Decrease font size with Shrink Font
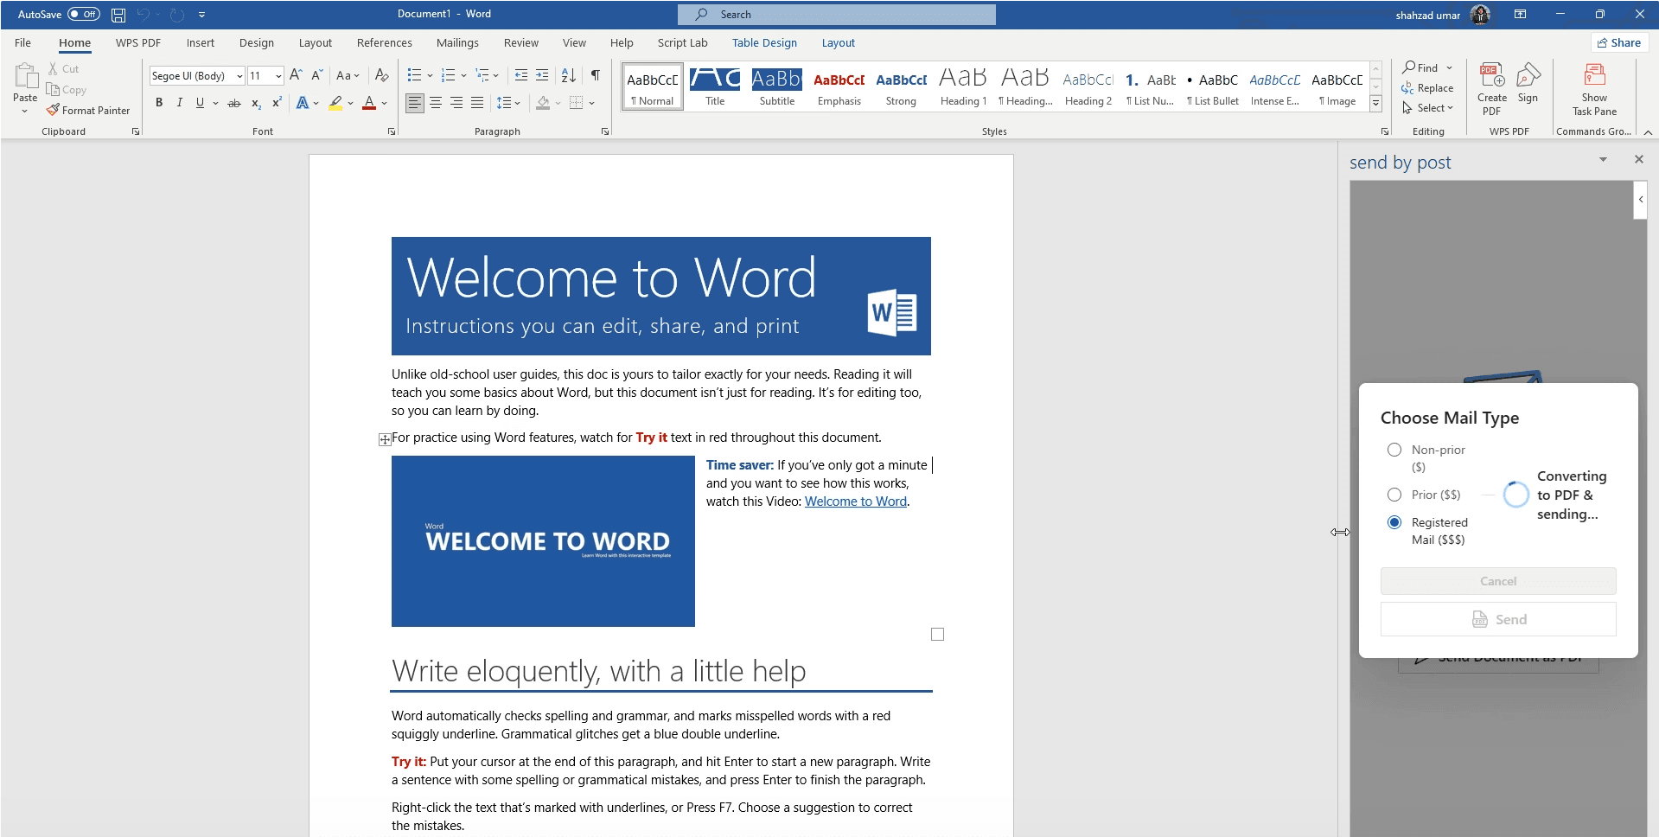The height and width of the screenshot is (837, 1659). (x=317, y=75)
